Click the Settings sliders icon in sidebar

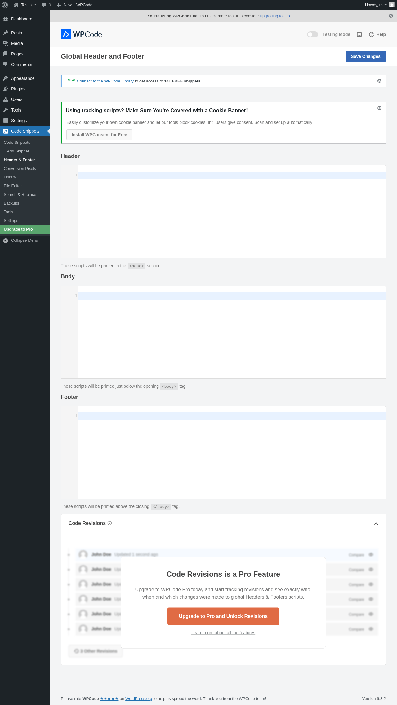click(x=6, y=121)
